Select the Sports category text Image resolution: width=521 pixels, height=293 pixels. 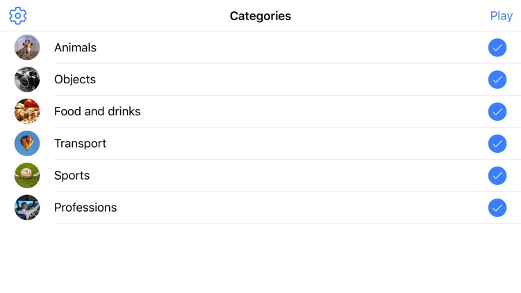pyautogui.click(x=72, y=175)
